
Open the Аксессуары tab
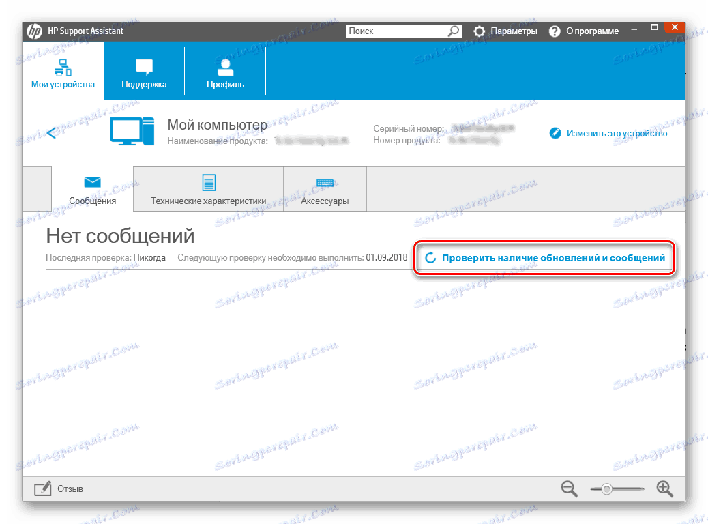tap(325, 189)
